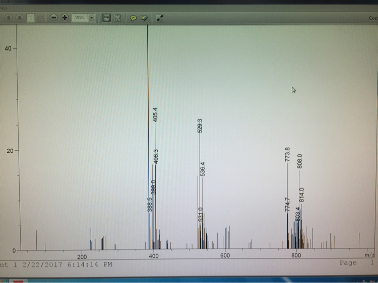Add a sticky note comment

133,18
